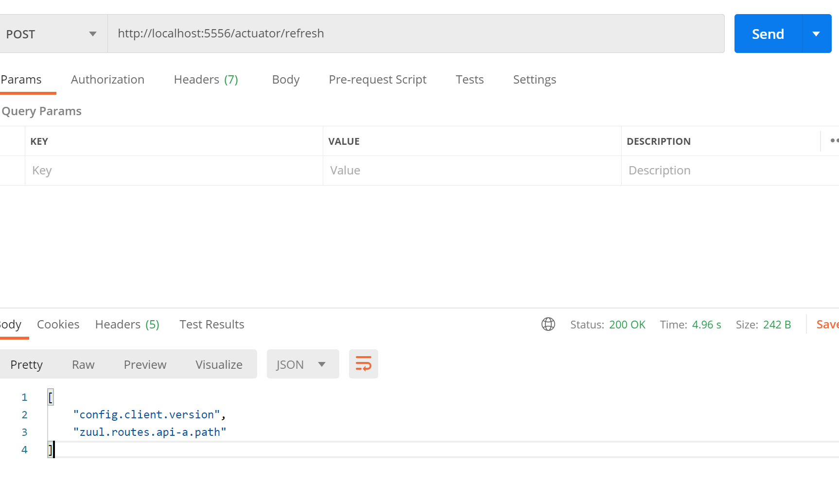Click the opening bracket on line 1

pos(51,397)
